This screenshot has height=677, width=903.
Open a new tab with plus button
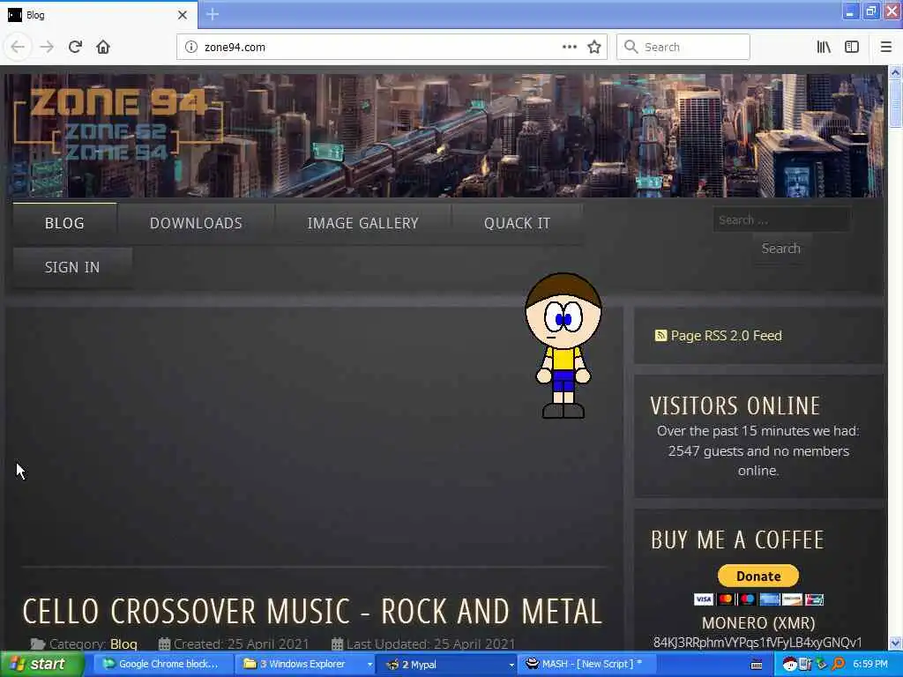213,14
